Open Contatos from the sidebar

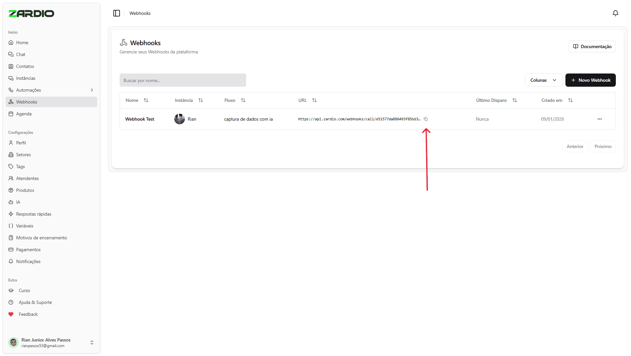pyautogui.click(x=25, y=66)
